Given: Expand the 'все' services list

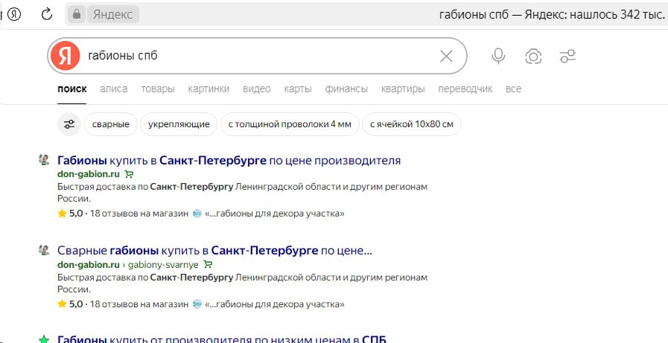Looking at the screenshot, I should [513, 89].
